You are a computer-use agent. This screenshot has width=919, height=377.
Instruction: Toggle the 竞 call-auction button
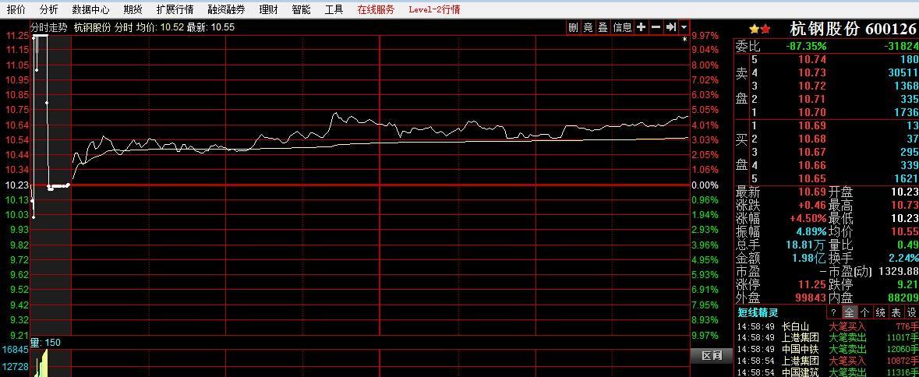click(x=588, y=27)
